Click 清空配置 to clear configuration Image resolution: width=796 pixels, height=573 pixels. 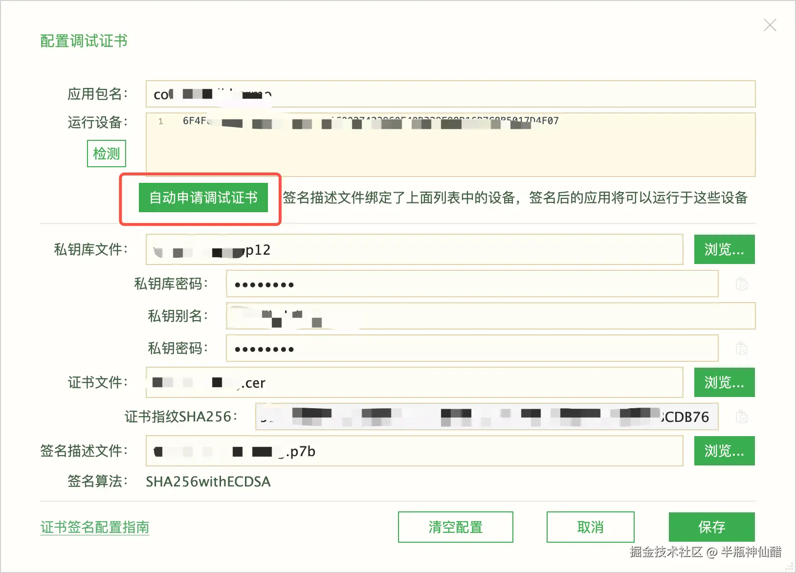click(455, 527)
